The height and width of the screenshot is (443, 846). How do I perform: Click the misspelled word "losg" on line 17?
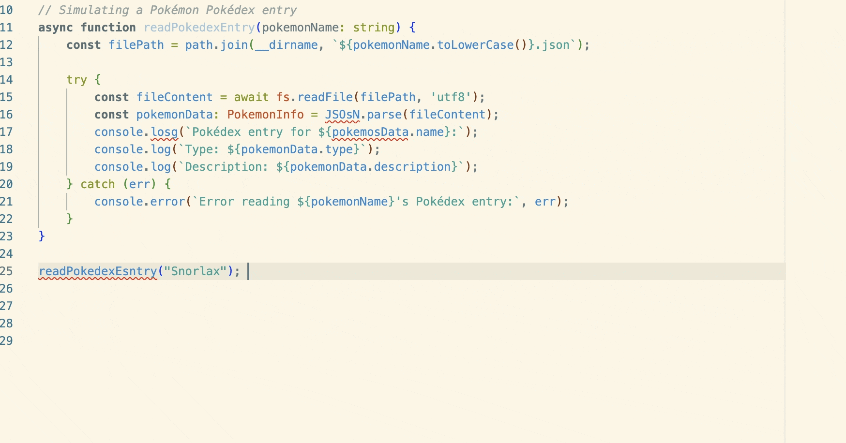(x=165, y=132)
